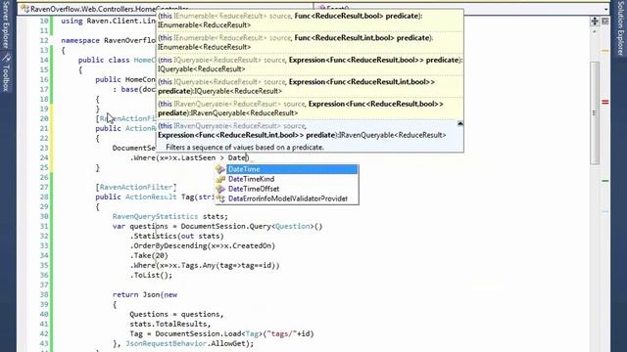Click the green change marker in the scrollbar margin
The width and height of the screenshot is (627, 352).
605,181
